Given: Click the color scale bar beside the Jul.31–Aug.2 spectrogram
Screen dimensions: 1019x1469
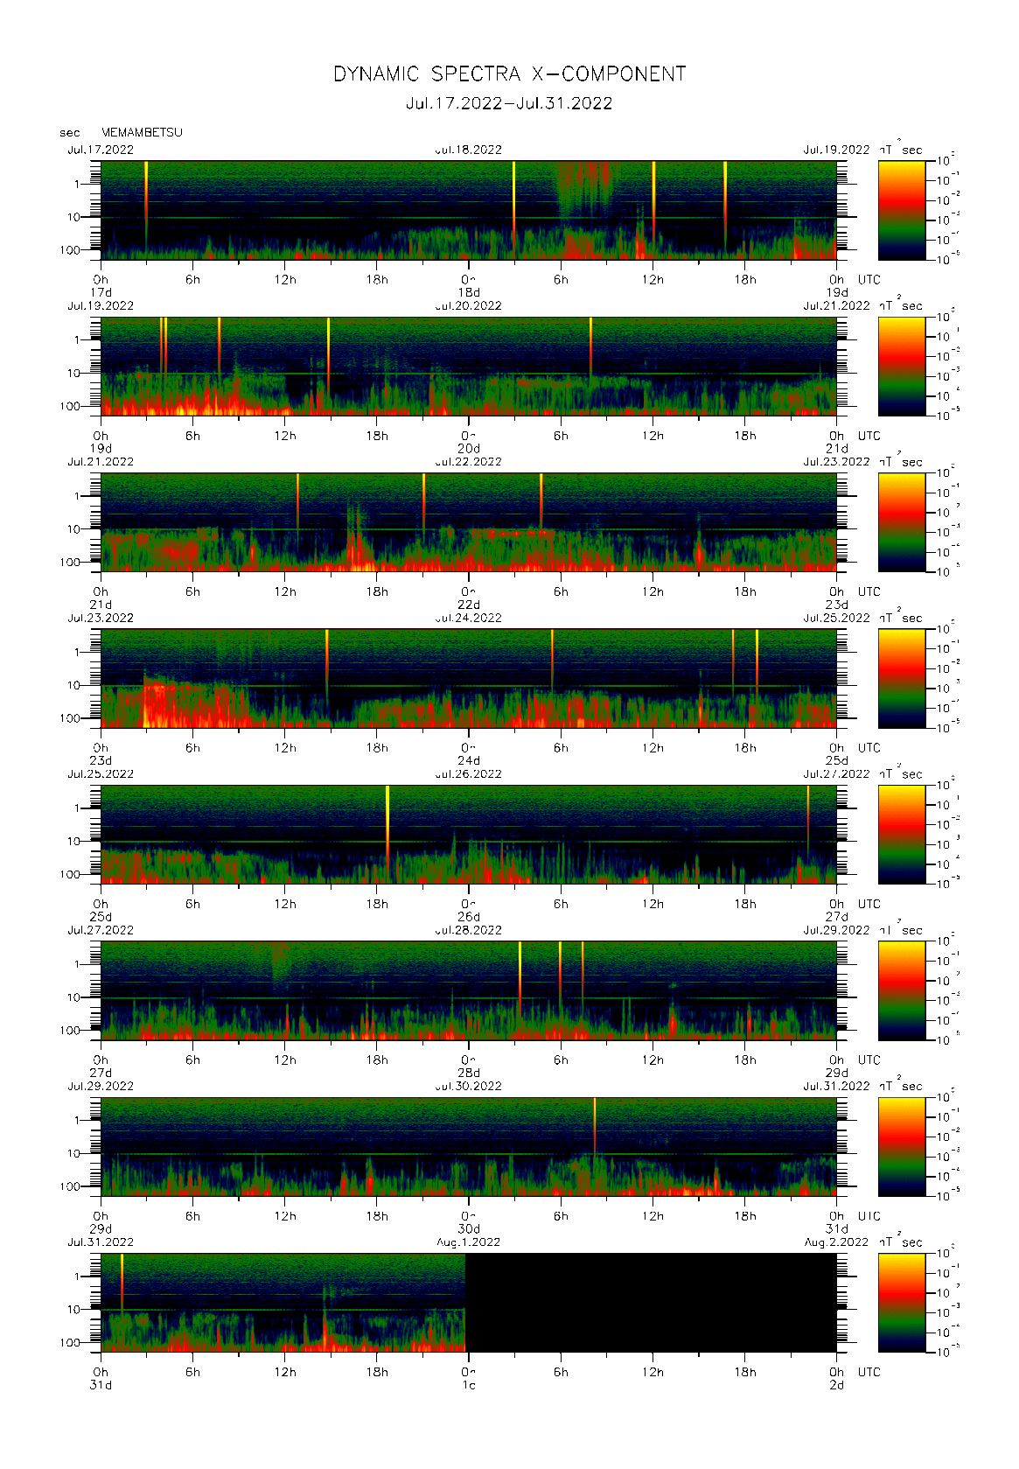Looking at the screenshot, I should pyautogui.click(x=902, y=1302).
